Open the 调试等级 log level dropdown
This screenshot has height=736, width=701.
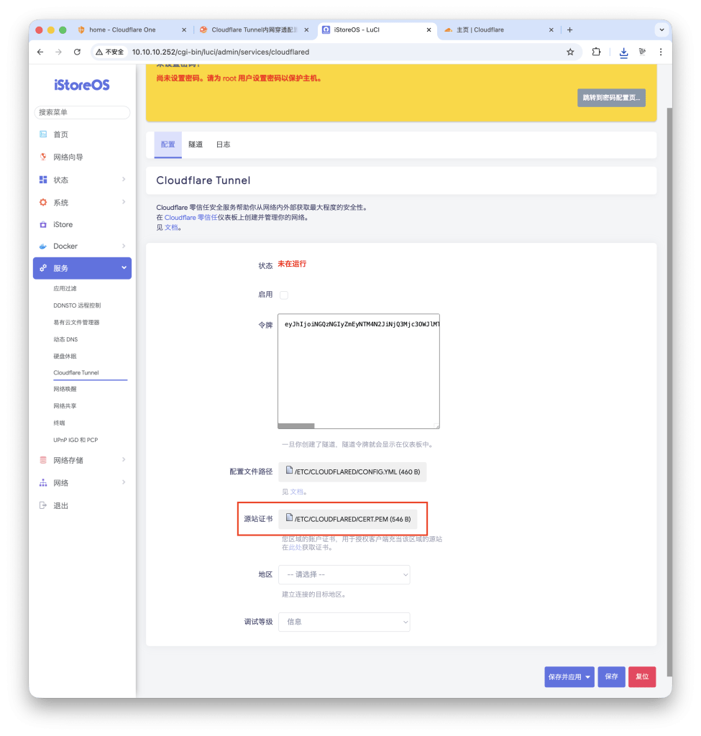tap(344, 622)
